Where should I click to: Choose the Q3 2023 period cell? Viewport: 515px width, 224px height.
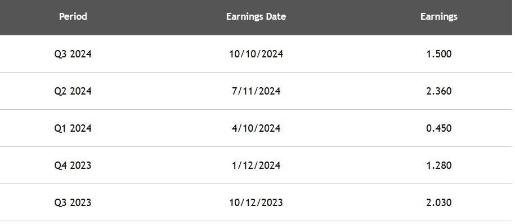point(73,202)
